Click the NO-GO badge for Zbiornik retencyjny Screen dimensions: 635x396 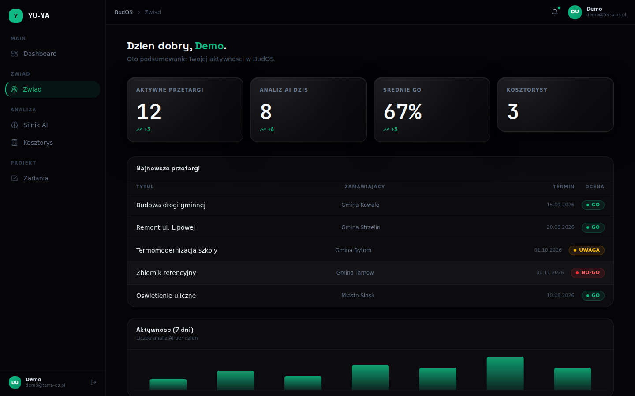coord(588,273)
